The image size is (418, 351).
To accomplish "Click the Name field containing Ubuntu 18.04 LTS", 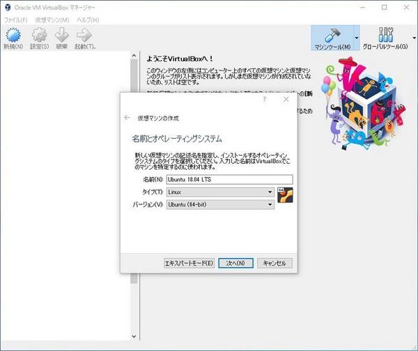I will [229, 179].
